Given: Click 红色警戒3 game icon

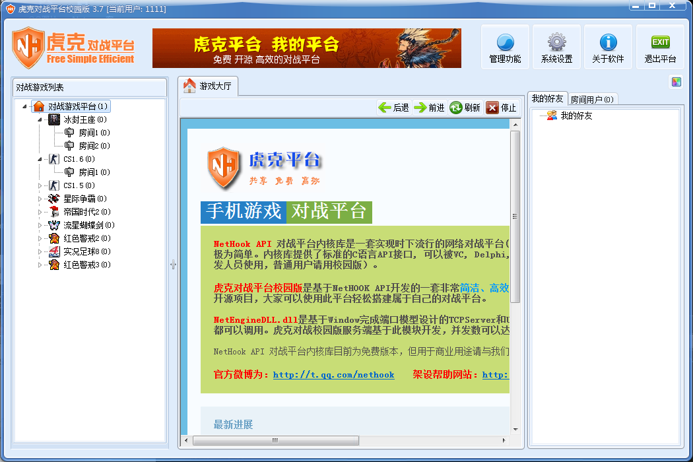Looking at the screenshot, I should point(54,265).
